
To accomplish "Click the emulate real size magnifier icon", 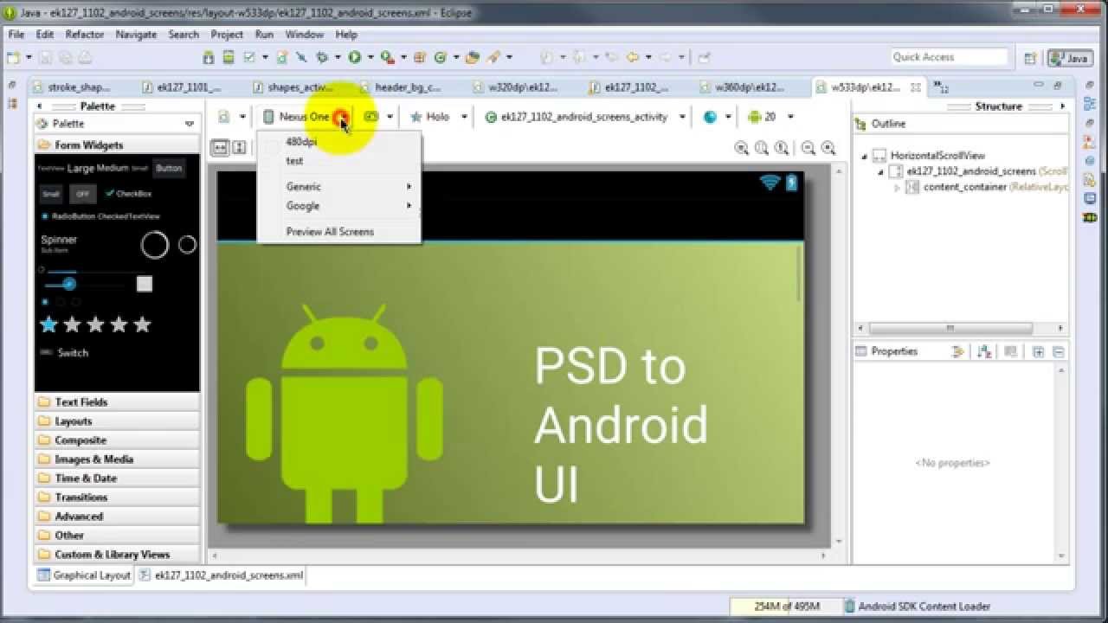I will pos(742,148).
